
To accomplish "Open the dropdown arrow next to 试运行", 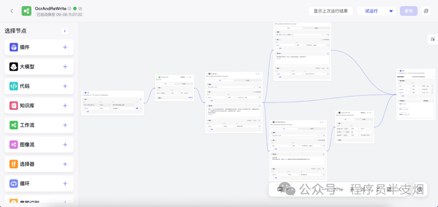I will (x=391, y=11).
